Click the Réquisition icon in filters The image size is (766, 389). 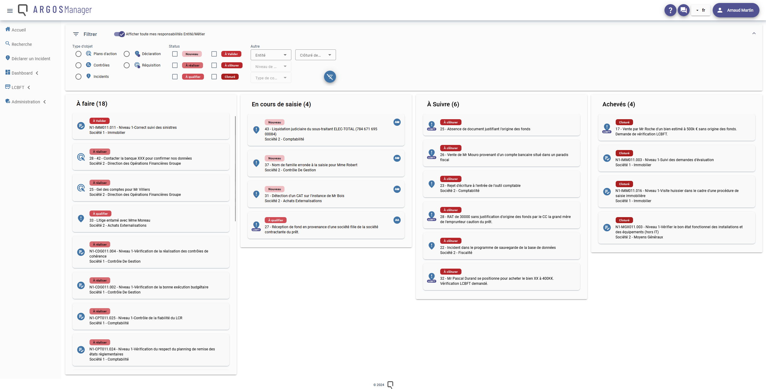pyautogui.click(x=137, y=65)
